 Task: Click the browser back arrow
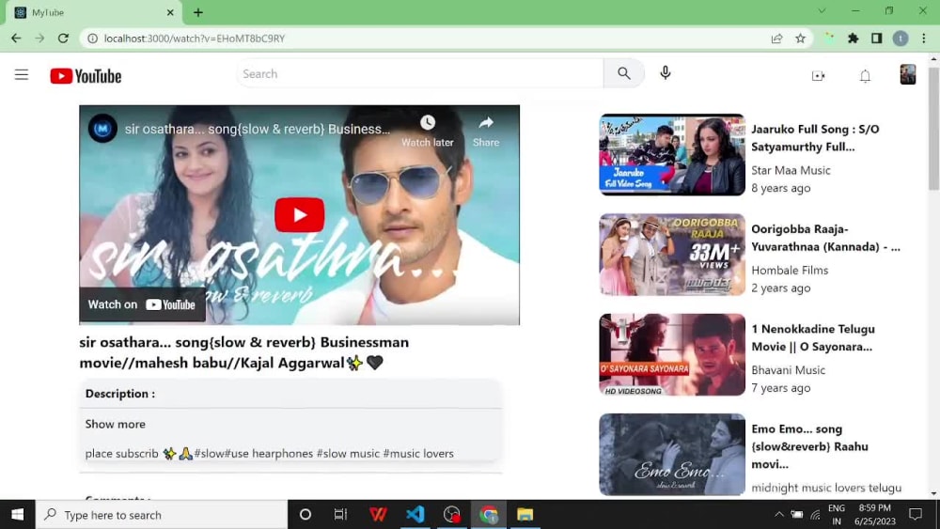16,39
